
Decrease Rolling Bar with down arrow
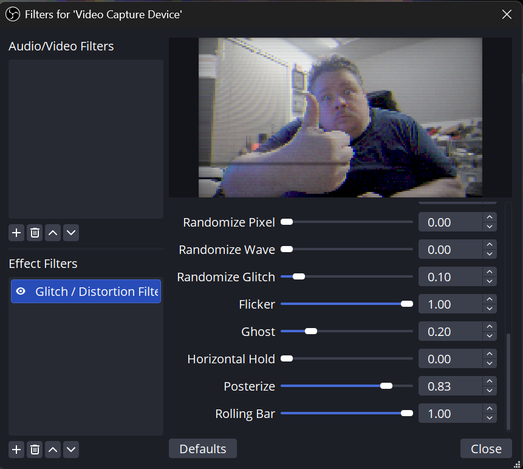click(490, 419)
